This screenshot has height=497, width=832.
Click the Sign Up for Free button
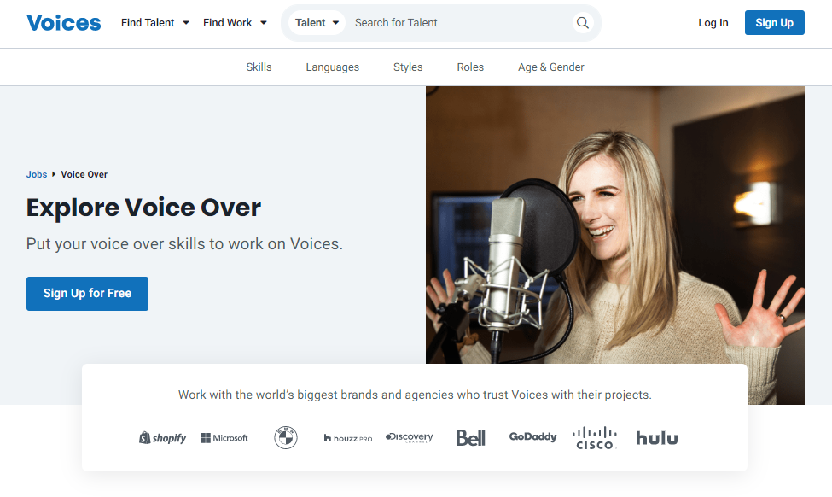(x=88, y=294)
